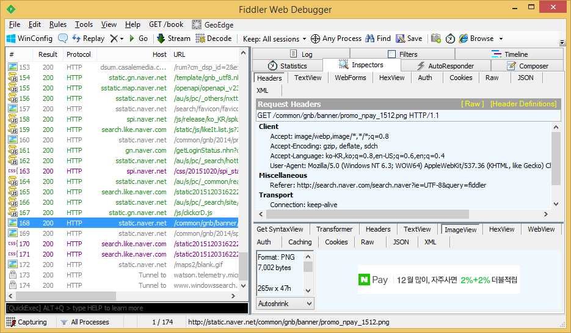The image size is (571, 333).
Task: Click the QuickExec command input box
Action: (x=127, y=308)
